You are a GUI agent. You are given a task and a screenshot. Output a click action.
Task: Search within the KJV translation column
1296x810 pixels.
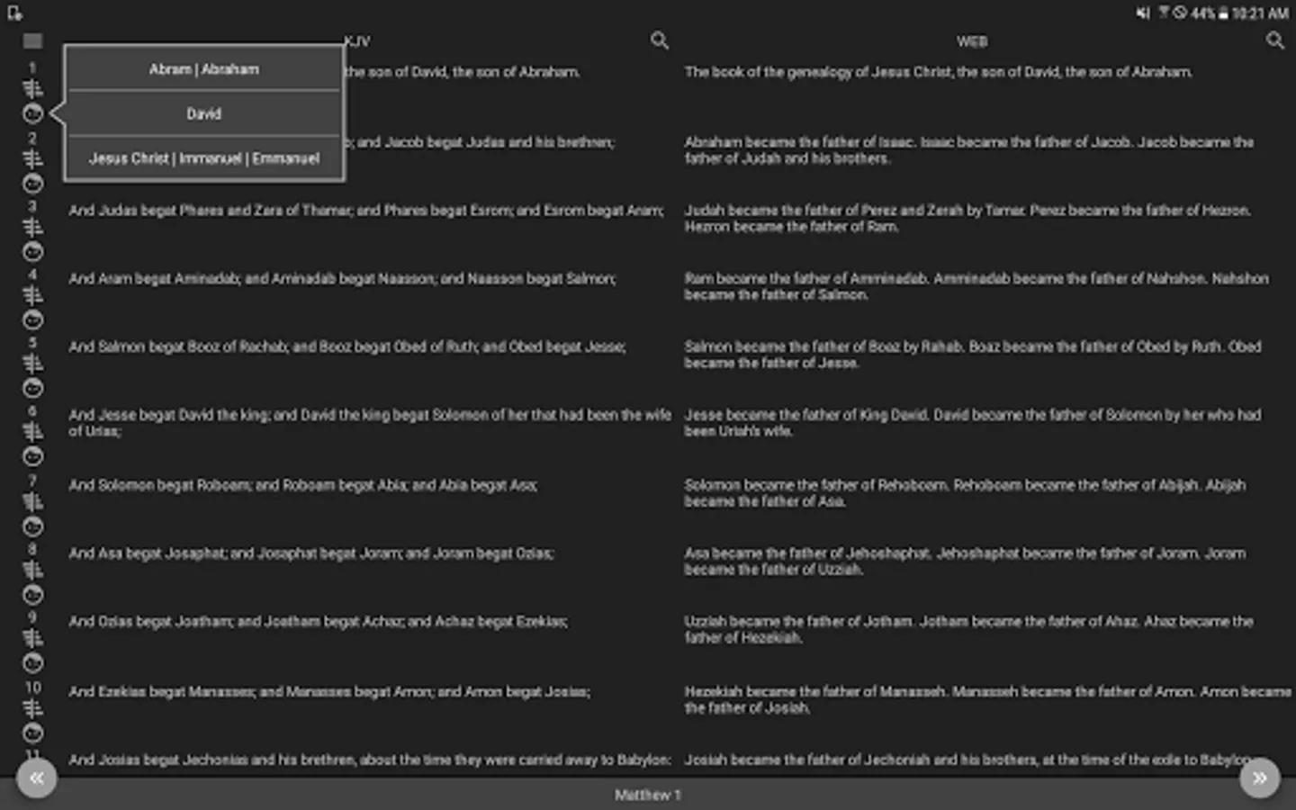pos(660,40)
